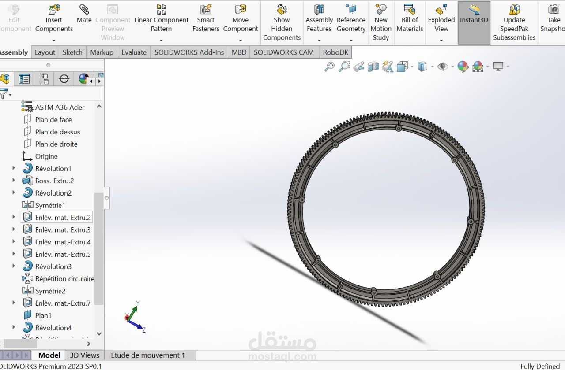Open Dynamic Annotation Views icon
This screenshot has width=565, height=370.
[388, 67]
